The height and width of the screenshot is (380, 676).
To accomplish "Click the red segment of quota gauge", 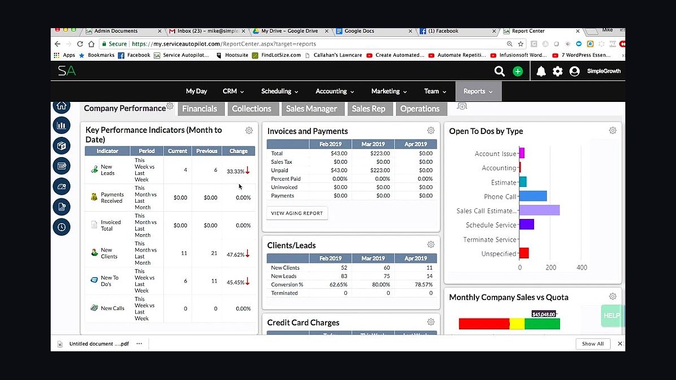I will tap(484, 324).
